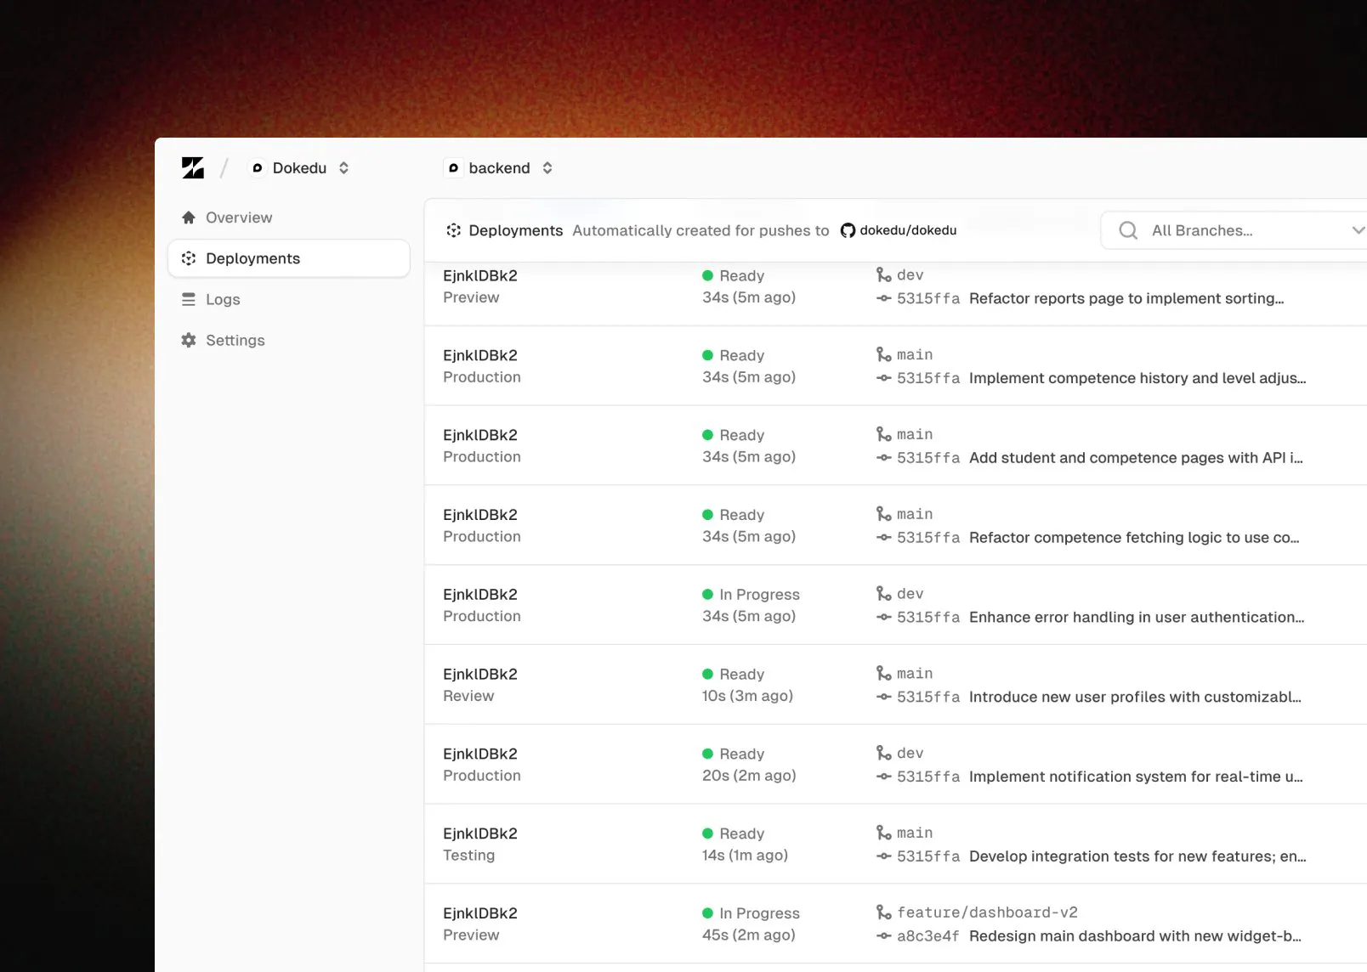Click the 10s (3m ago) duration
Viewport: 1367px width, 972px height.
(747, 696)
